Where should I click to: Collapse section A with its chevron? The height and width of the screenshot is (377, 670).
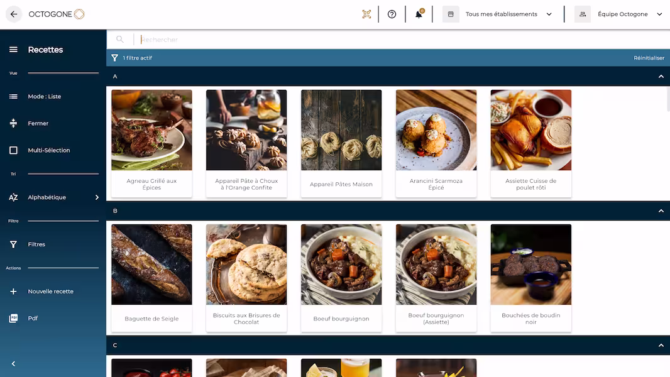coord(661,77)
